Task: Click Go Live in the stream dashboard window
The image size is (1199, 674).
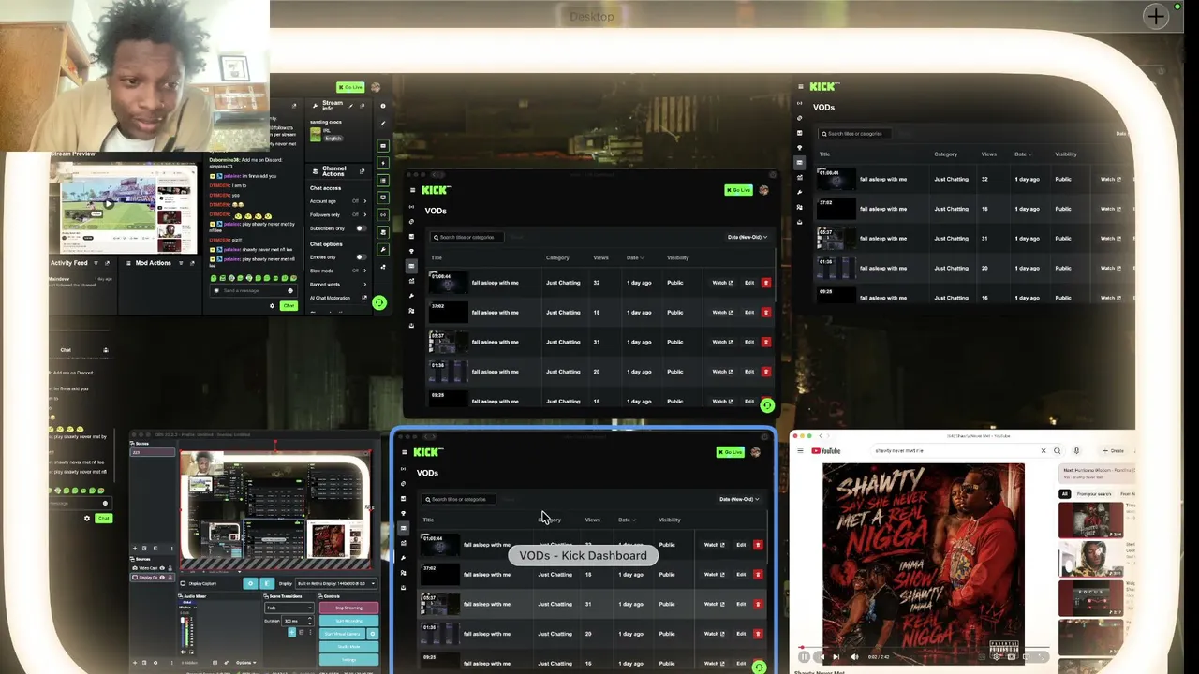Action: [350, 87]
